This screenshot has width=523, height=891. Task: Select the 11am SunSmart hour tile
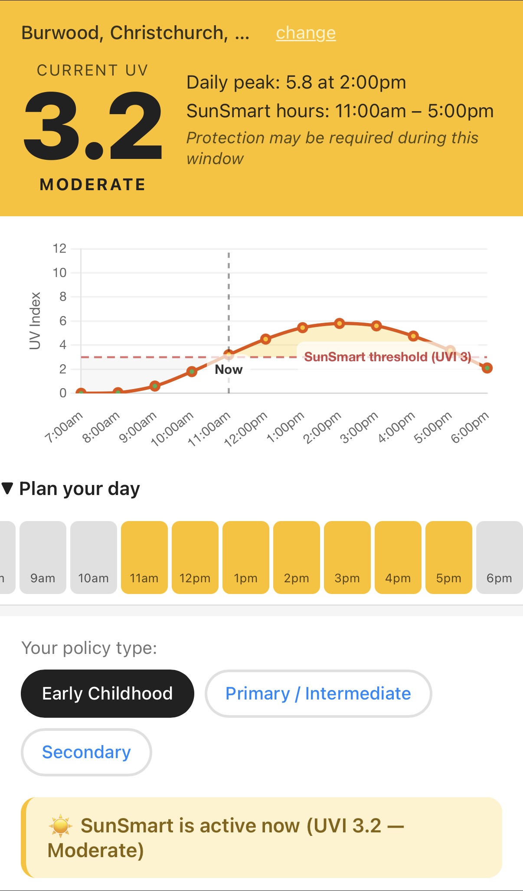coord(144,557)
